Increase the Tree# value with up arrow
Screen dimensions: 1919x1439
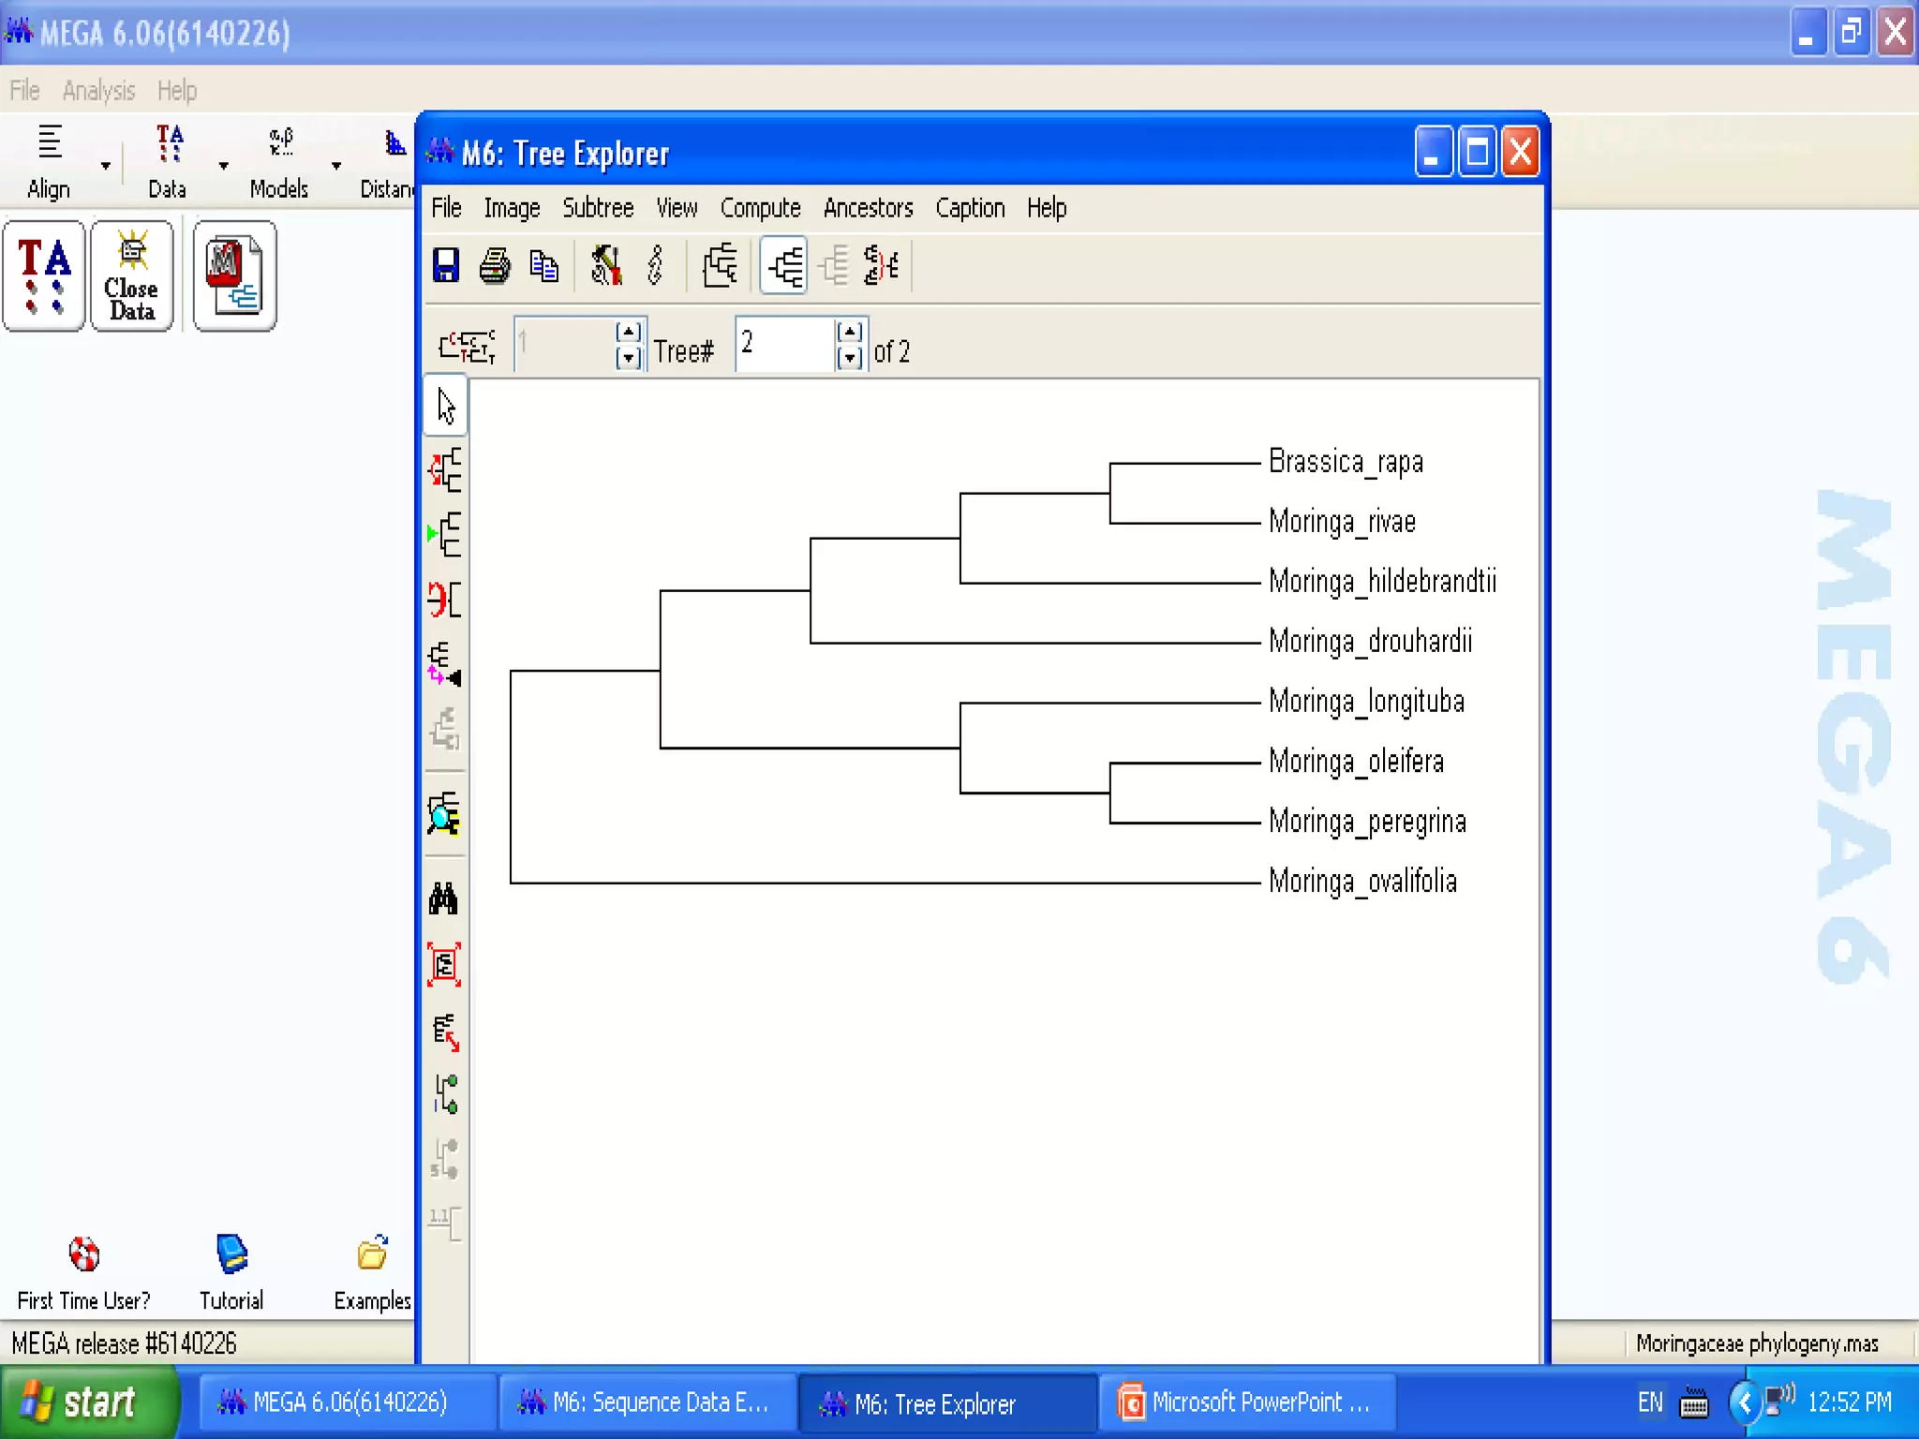pyautogui.click(x=849, y=332)
